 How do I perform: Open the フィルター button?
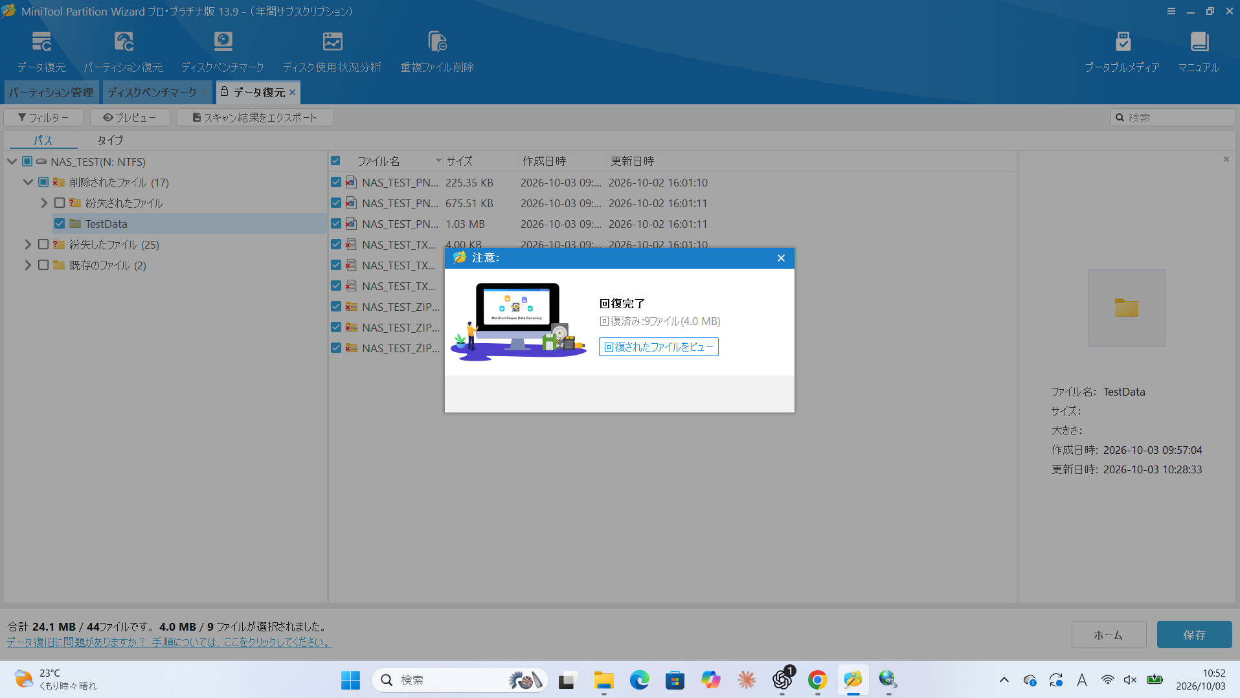click(43, 117)
